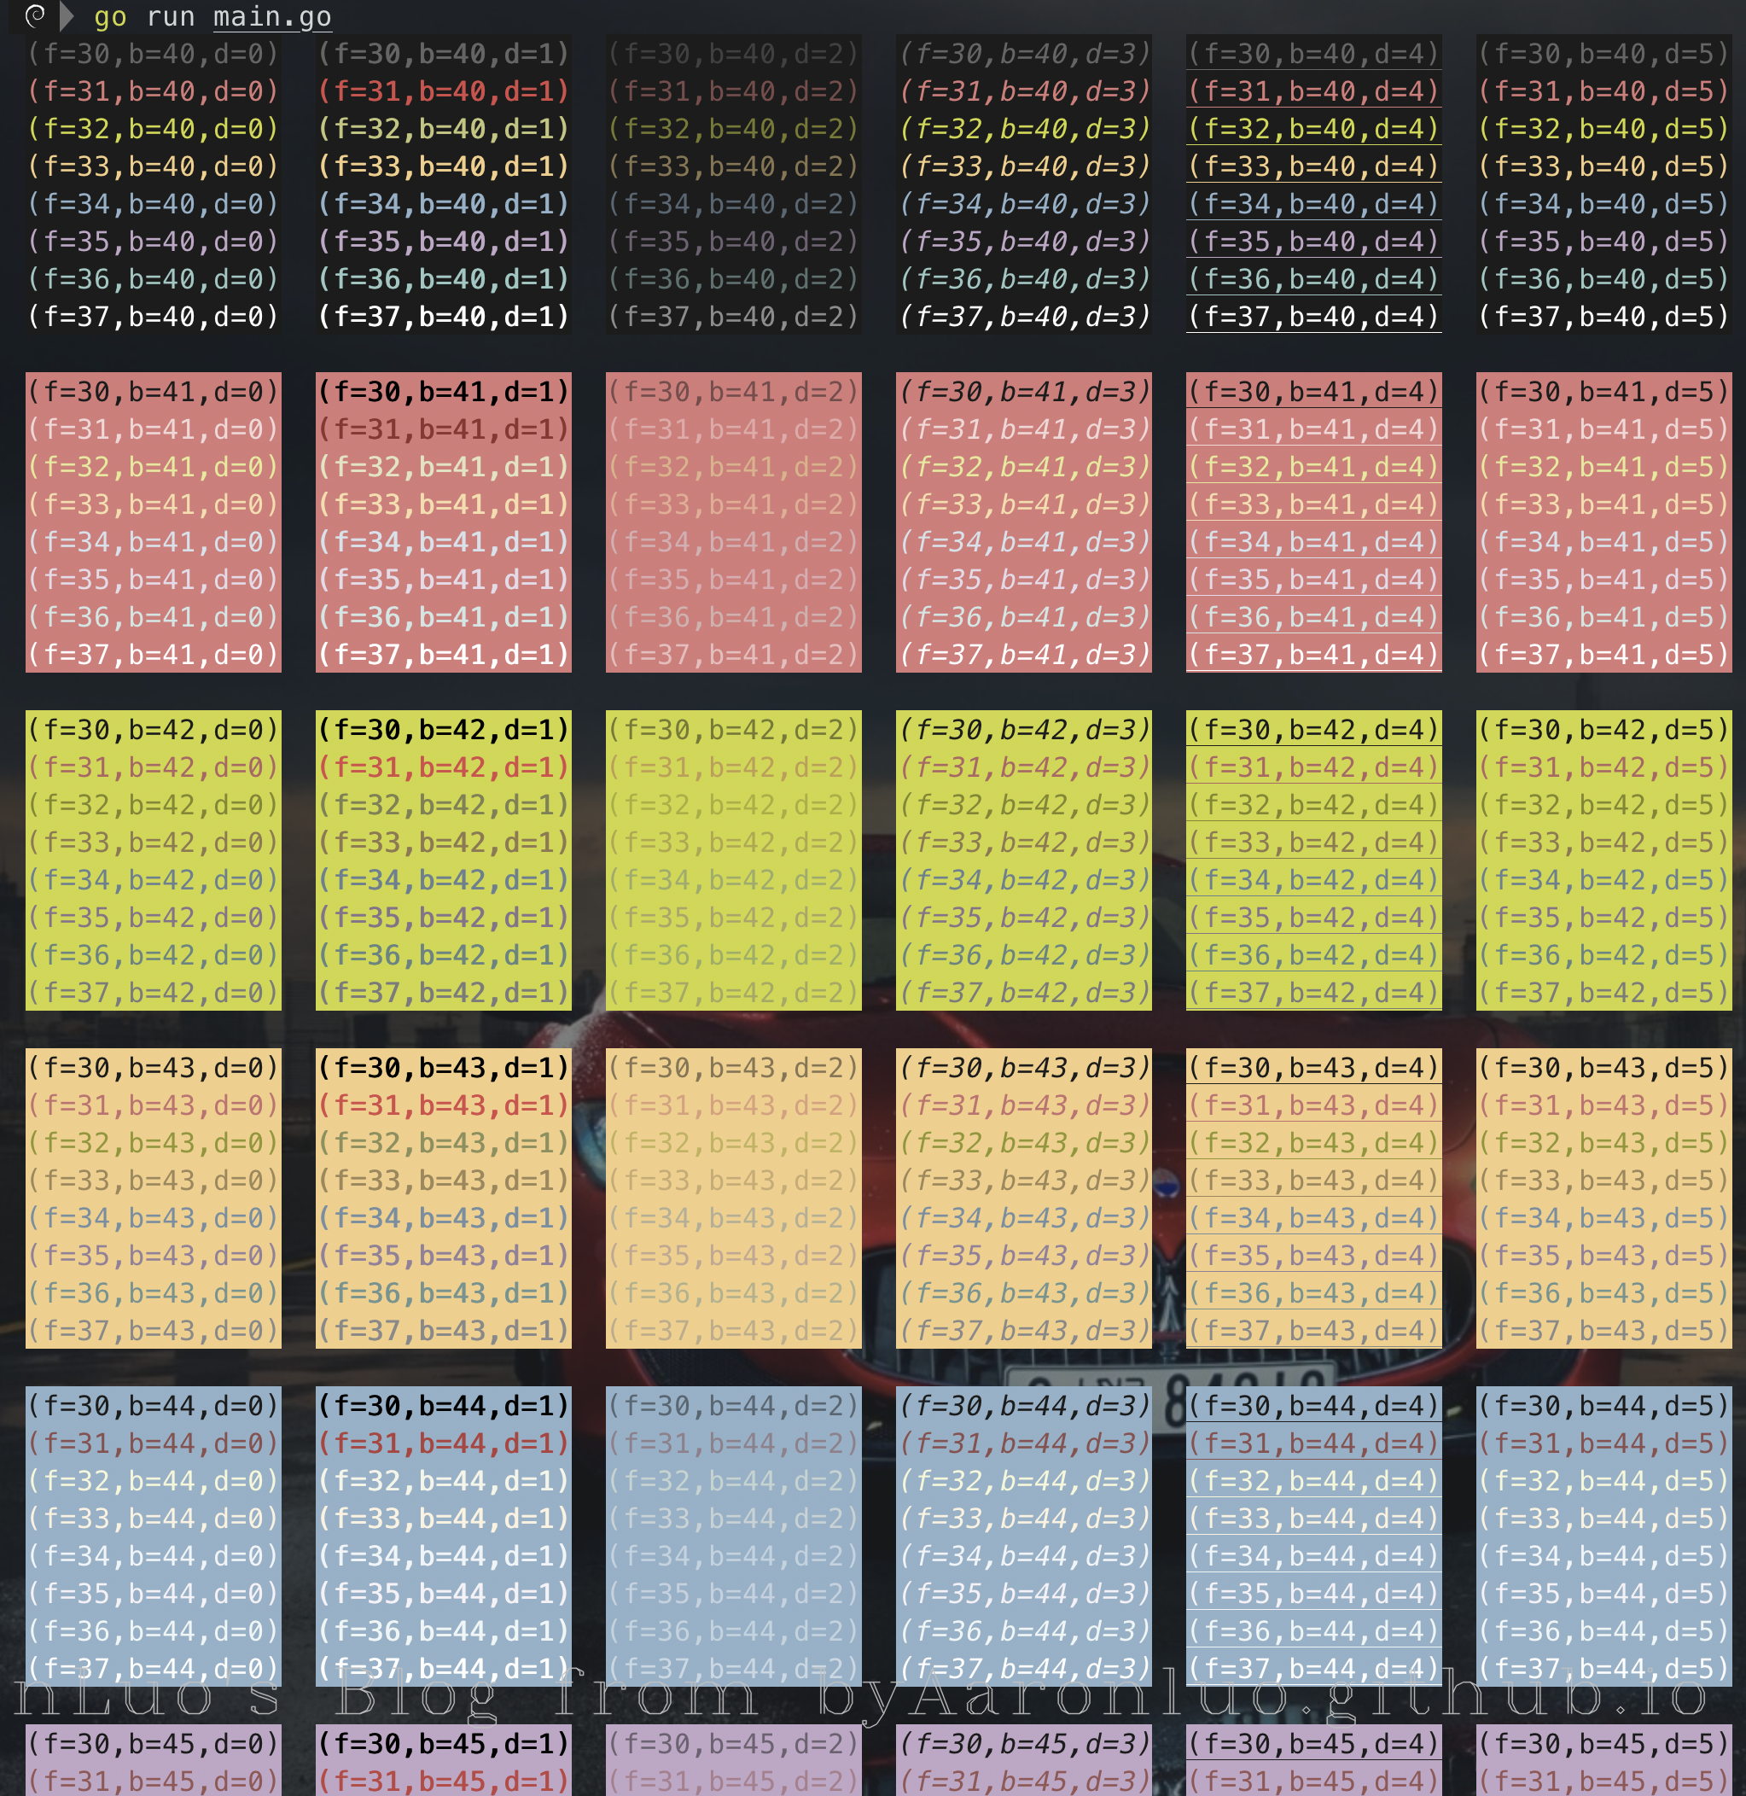The height and width of the screenshot is (1796, 1746).
Task: Click the white (f=37,b=40,d=0) text
Action: (x=153, y=317)
